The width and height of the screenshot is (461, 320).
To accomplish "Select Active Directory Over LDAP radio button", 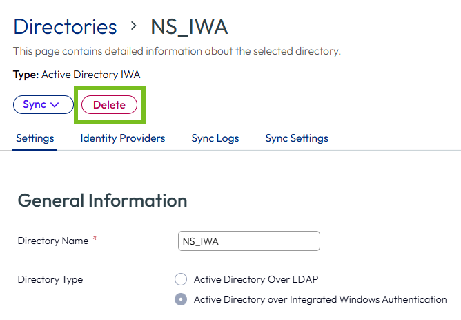I will 181,279.
